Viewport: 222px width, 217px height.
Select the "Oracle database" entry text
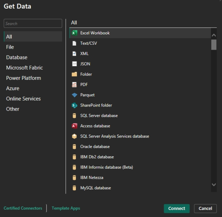95,147
